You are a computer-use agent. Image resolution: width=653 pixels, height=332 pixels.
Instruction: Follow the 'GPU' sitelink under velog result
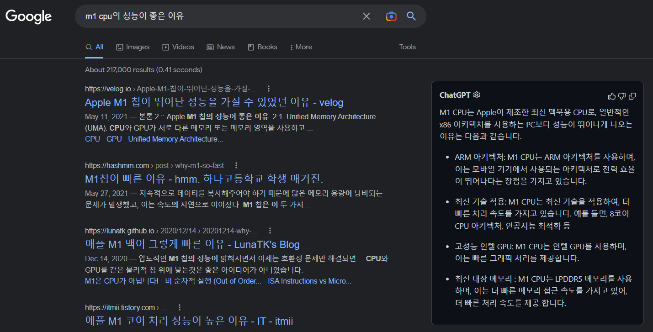[x=114, y=139]
